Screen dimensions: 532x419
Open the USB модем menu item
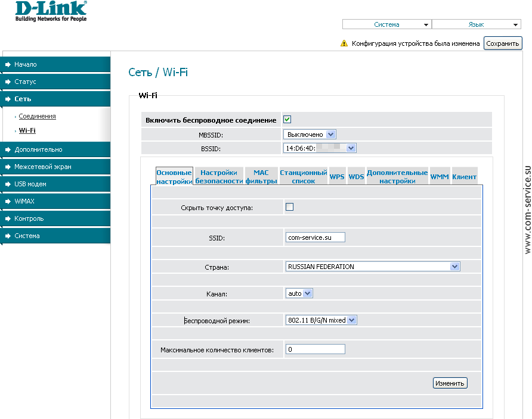pyautogui.click(x=55, y=184)
